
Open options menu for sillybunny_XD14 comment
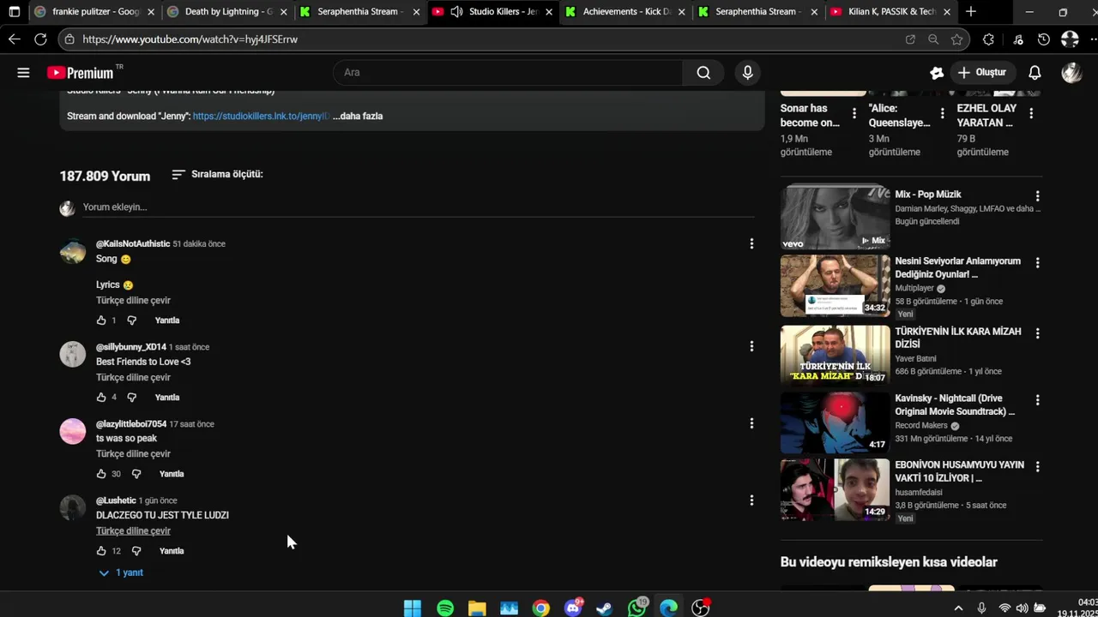pyautogui.click(x=751, y=346)
